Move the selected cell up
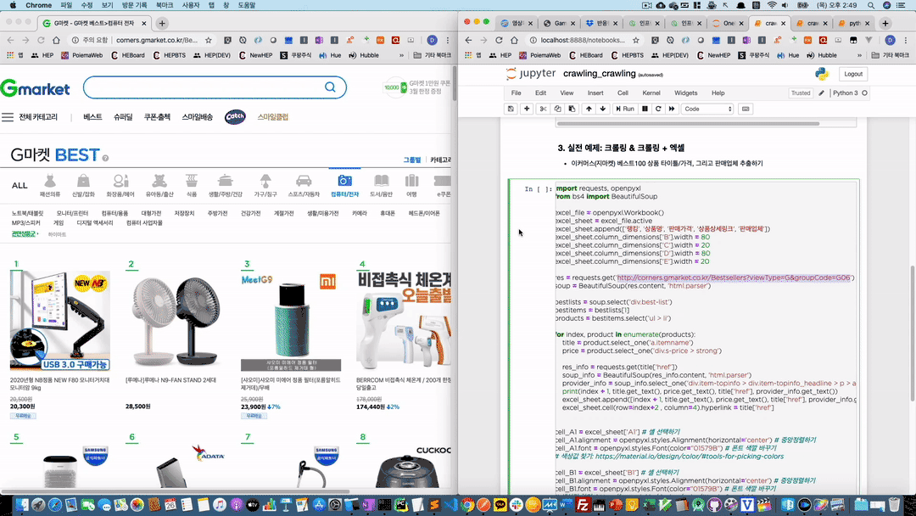Viewport: 916px width, 516px height. pos(589,109)
